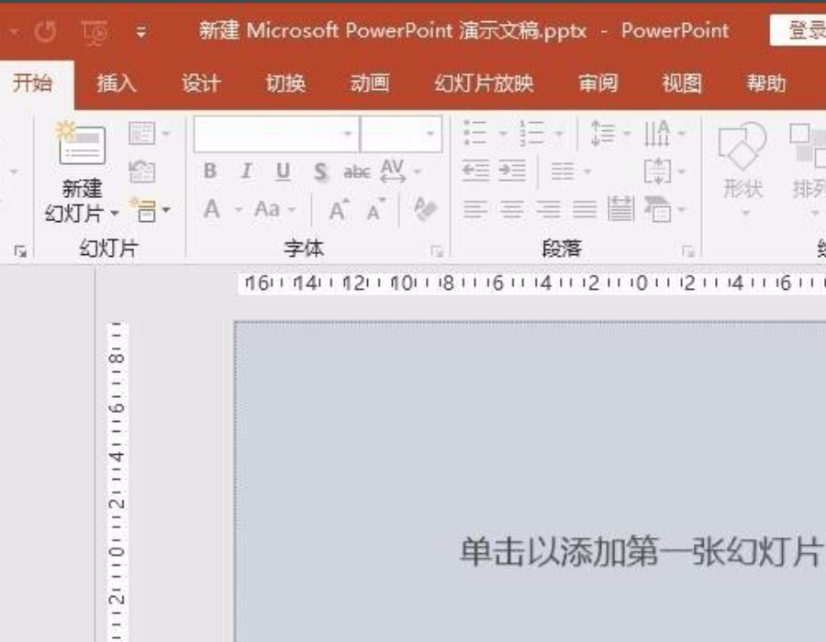Toggle Underline formatting

[x=283, y=172]
